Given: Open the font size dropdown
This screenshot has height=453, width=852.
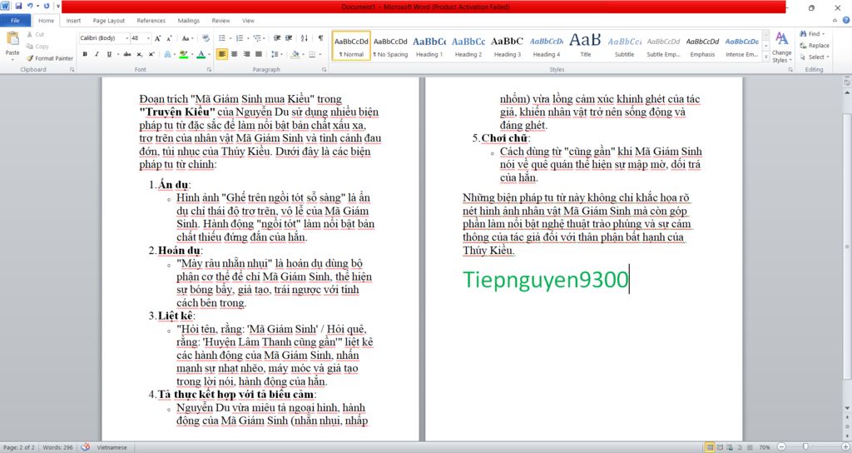Looking at the screenshot, I should (x=148, y=38).
